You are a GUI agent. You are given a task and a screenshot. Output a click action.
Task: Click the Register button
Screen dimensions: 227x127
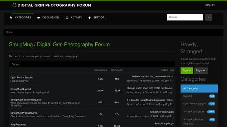tap(201, 70)
